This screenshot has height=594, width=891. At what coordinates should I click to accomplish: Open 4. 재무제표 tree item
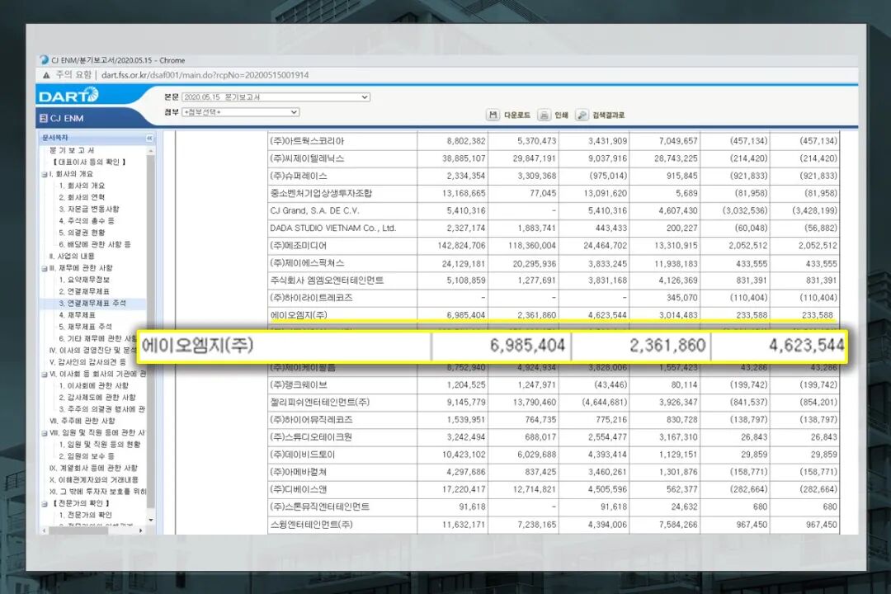[x=77, y=315]
